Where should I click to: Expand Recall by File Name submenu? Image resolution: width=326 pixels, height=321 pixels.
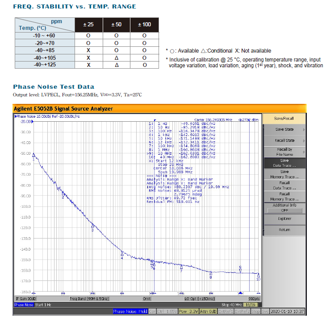tap(284, 152)
